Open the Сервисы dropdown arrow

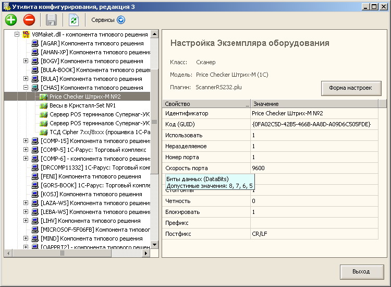pos(121,20)
